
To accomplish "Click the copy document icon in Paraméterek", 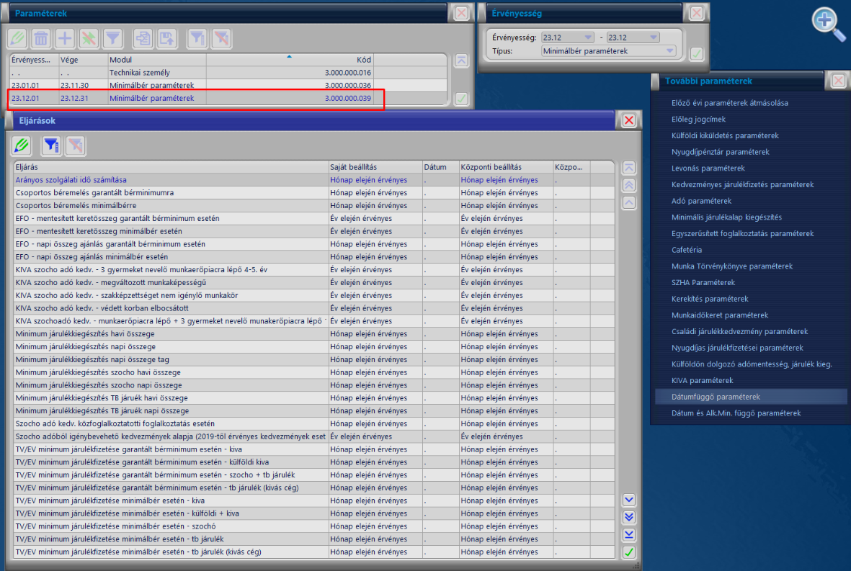I will [x=143, y=38].
